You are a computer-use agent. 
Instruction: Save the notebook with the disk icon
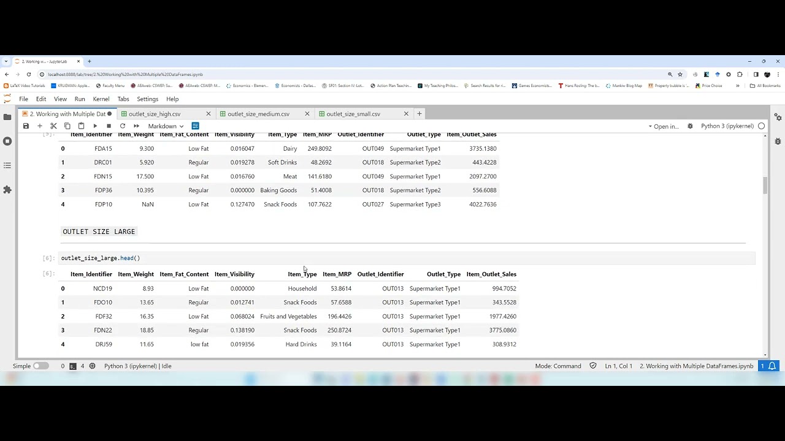click(x=26, y=126)
